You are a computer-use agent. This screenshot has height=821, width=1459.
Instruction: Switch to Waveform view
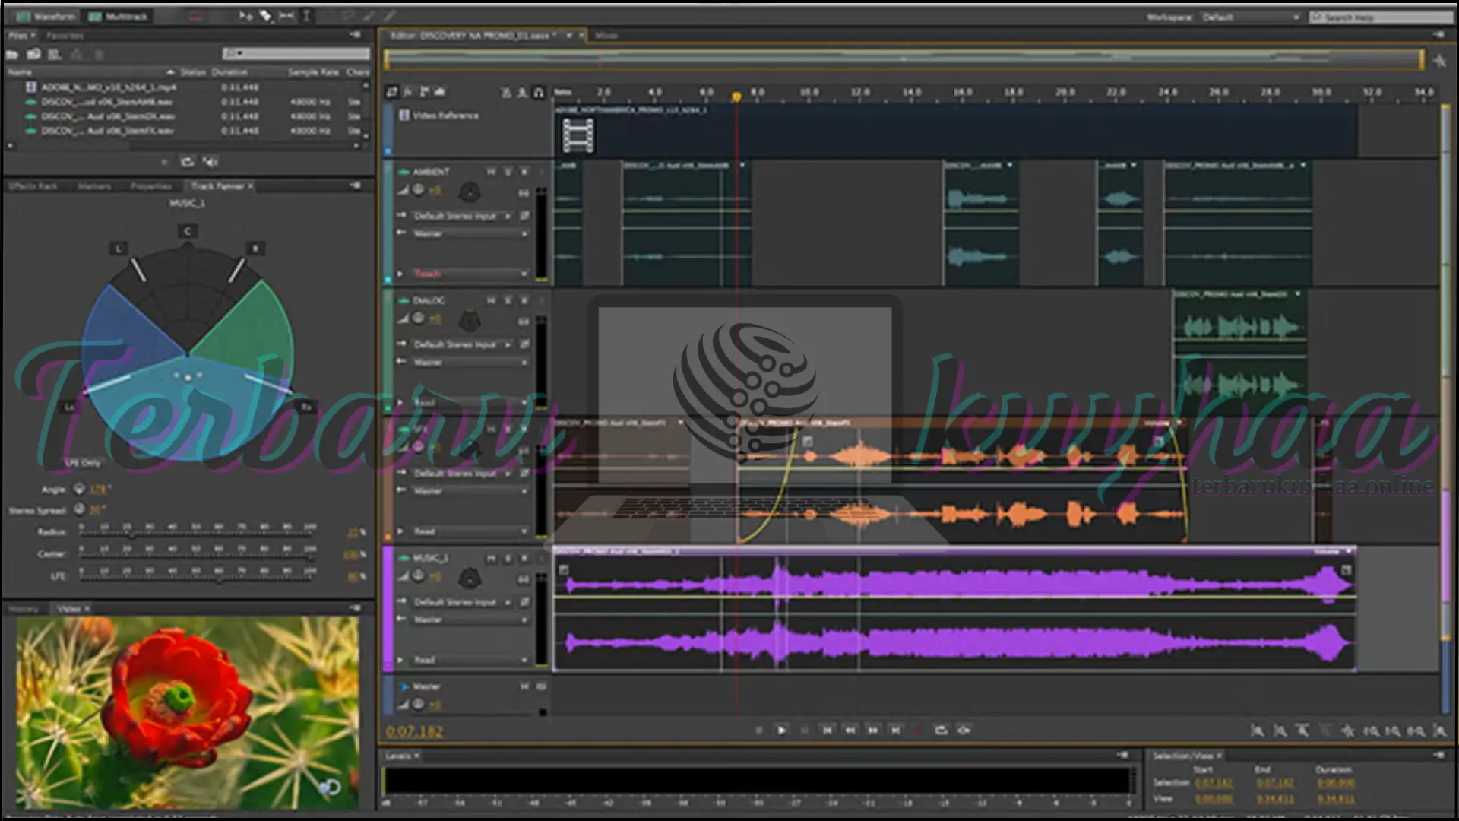(45, 16)
